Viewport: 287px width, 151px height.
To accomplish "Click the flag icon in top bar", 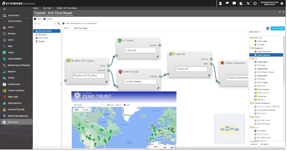I will (227, 3).
